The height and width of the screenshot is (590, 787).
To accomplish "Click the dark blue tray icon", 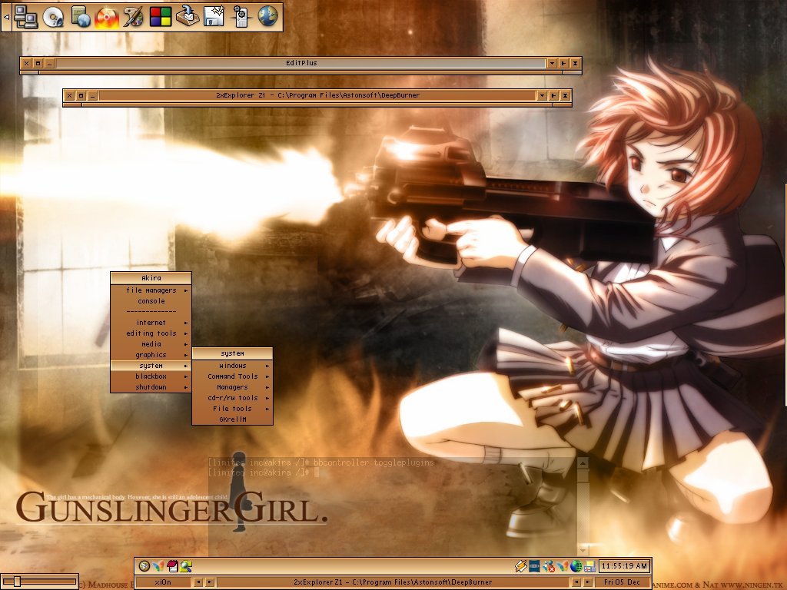I will [535, 566].
